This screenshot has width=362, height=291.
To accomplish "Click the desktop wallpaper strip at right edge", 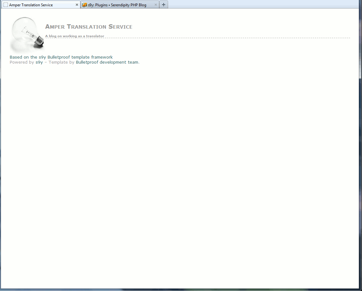I will pyautogui.click(x=360, y=157).
